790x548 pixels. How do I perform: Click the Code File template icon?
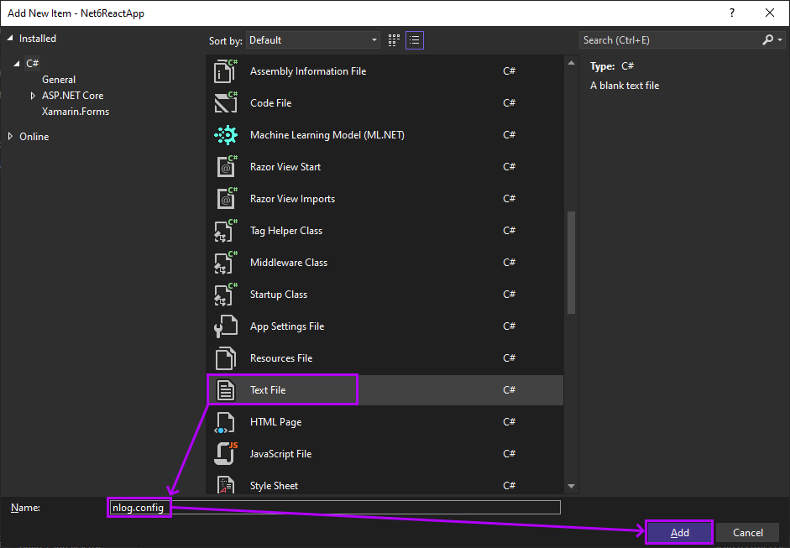pyautogui.click(x=225, y=102)
